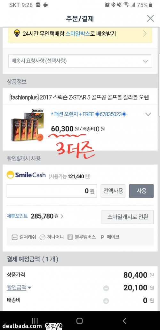Expand the product option chevron
Image resolution: width=160 pixels, height=330 pixels.
148,114
